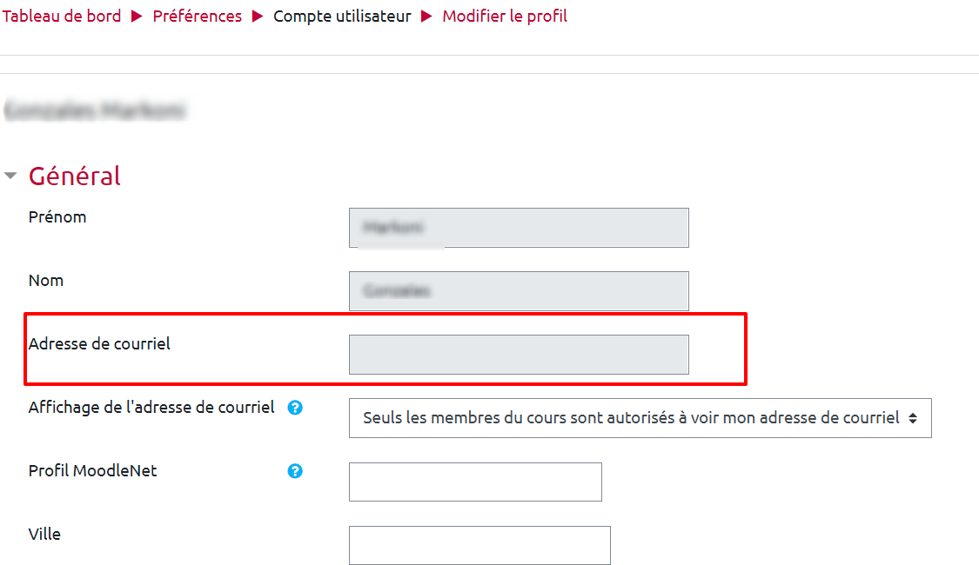This screenshot has width=979, height=565.
Task: Open the email address display dropdown
Action: coord(640,418)
